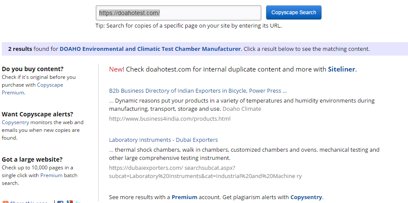Click Copysentry link below the results
Screen dimensions: 408x203
306,197
